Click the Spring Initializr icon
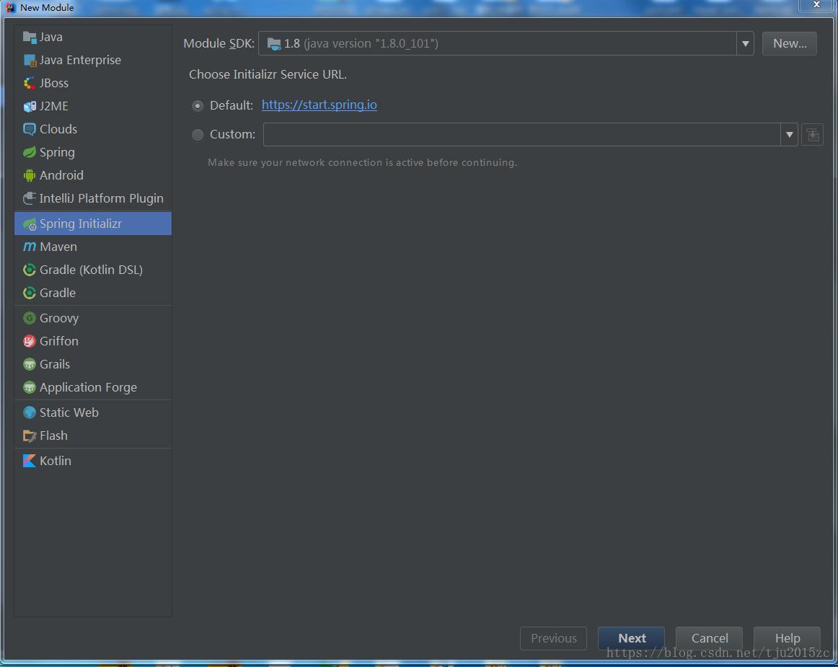 point(30,224)
